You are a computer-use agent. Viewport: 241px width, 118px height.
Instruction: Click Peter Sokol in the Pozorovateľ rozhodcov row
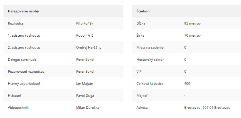[85, 71]
